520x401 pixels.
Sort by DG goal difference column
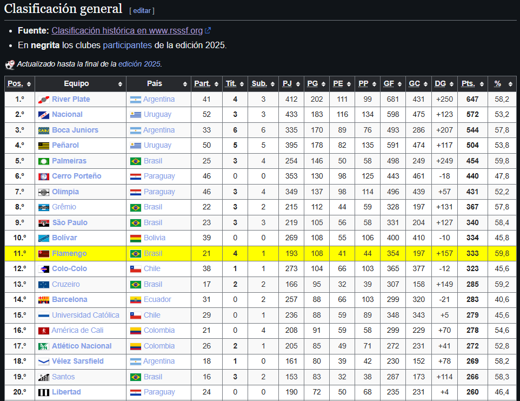pos(444,84)
